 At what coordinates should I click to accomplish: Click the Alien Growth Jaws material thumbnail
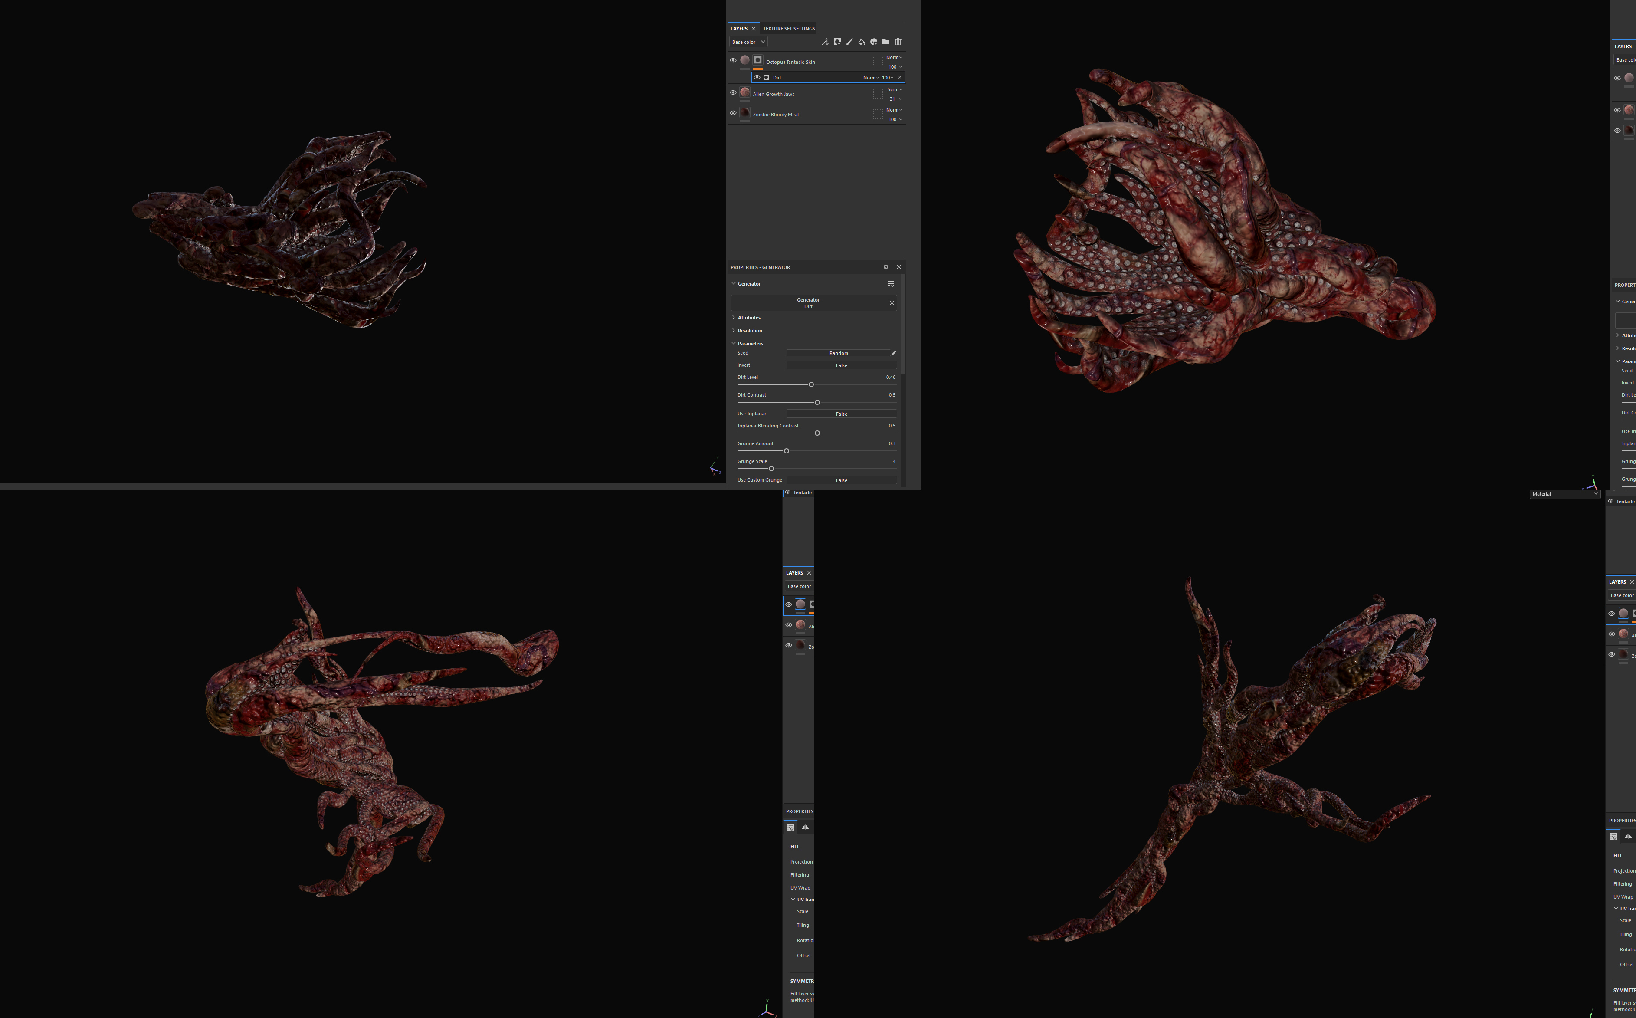point(745,92)
